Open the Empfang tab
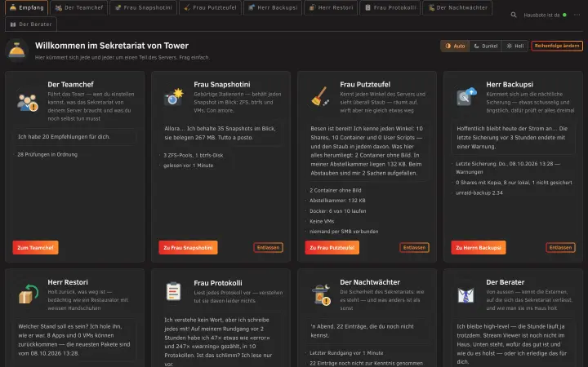588x367 pixels. 27,7
